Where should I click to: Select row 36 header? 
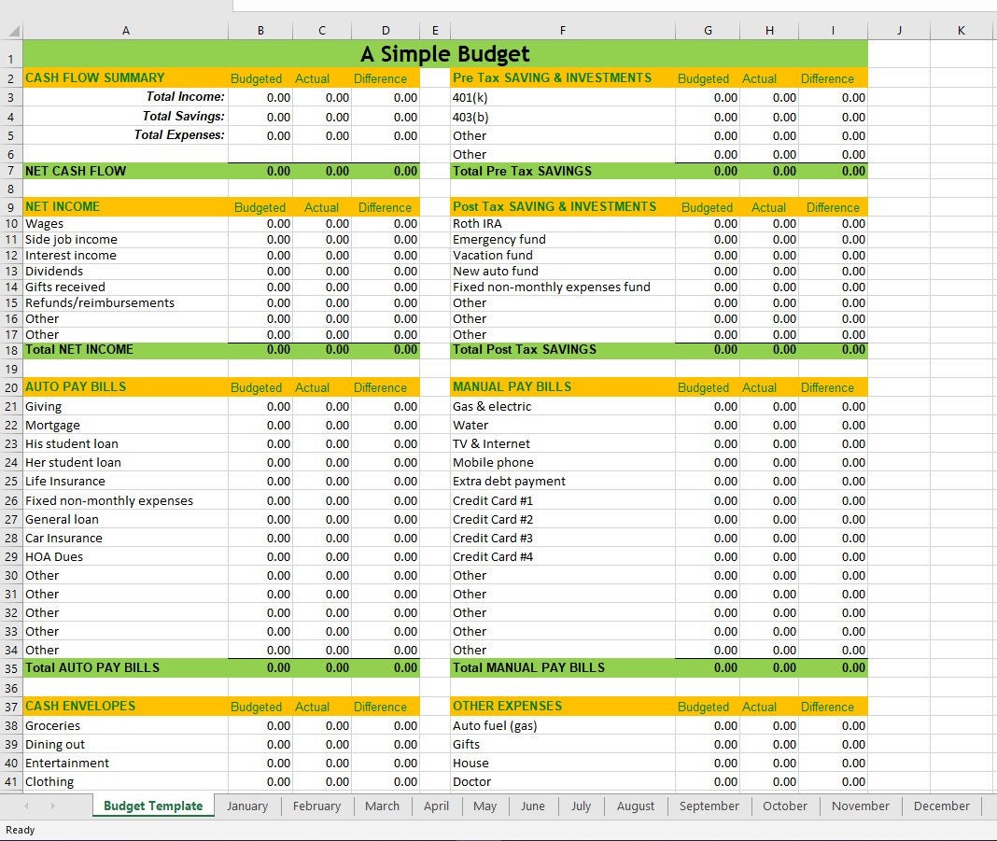coord(11,688)
